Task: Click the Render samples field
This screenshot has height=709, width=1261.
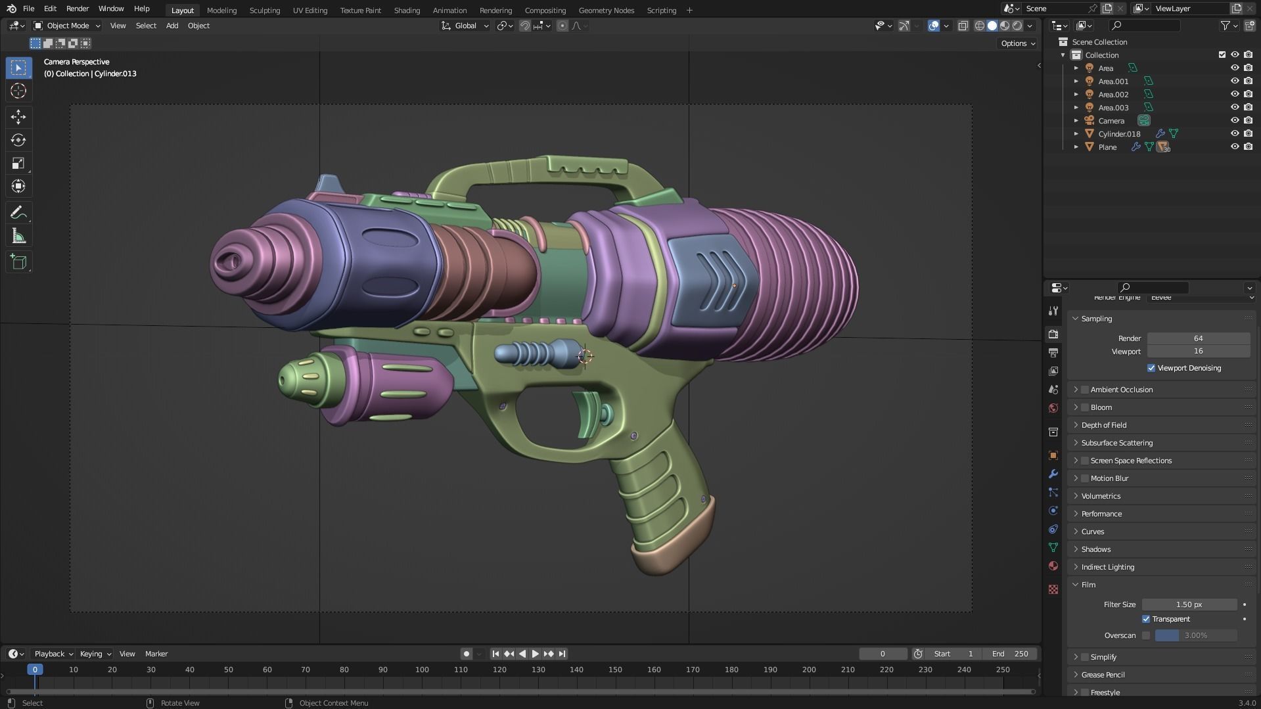Action: (1199, 338)
